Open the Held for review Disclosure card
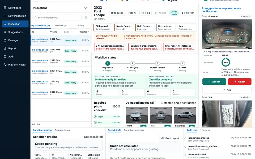Image resolution: width=255 pixels, height=159 pixels. tap(145, 27)
